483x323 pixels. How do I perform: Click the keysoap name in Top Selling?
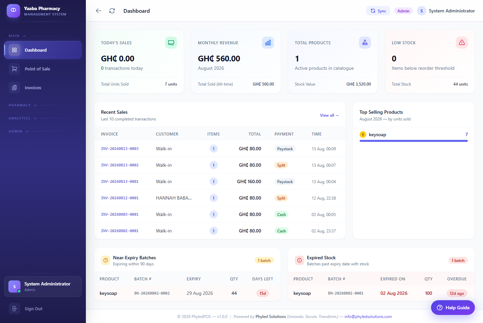(x=377, y=134)
